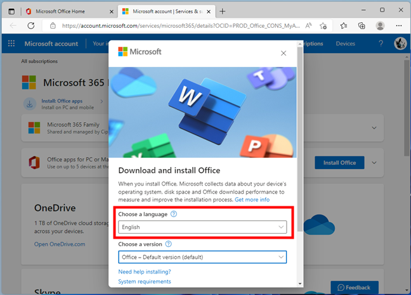
Task: Open the account profile picture menu
Action: click(x=400, y=44)
